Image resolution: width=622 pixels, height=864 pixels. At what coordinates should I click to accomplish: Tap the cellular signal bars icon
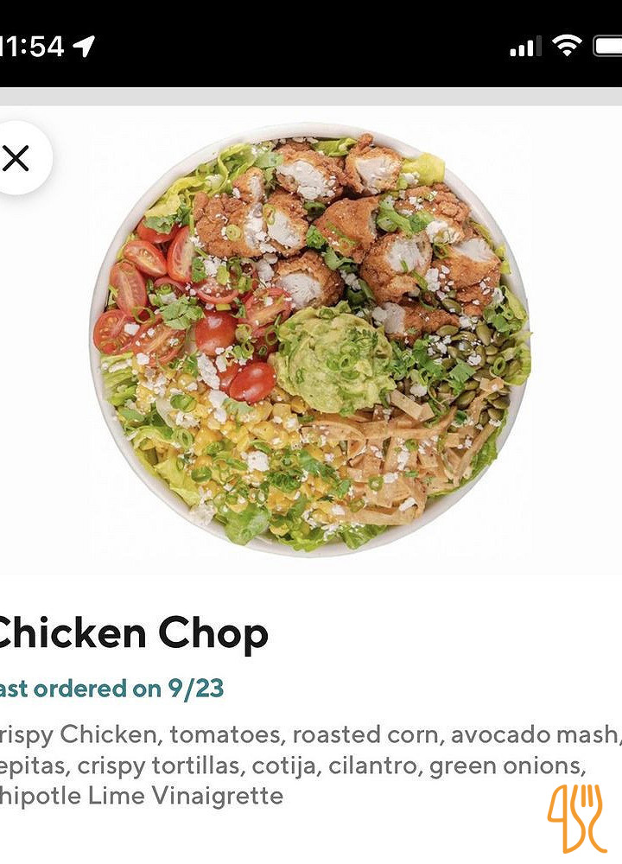coord(525,47)
